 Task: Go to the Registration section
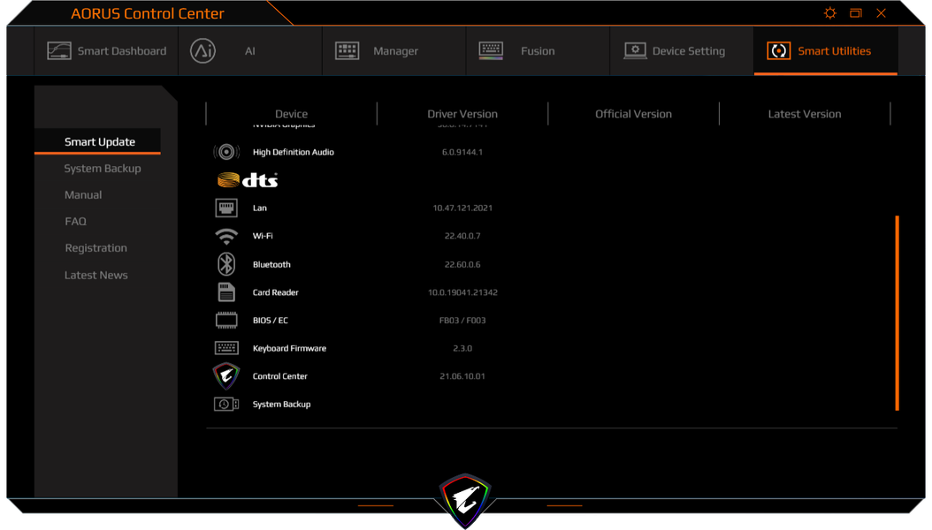click(95, 248)
